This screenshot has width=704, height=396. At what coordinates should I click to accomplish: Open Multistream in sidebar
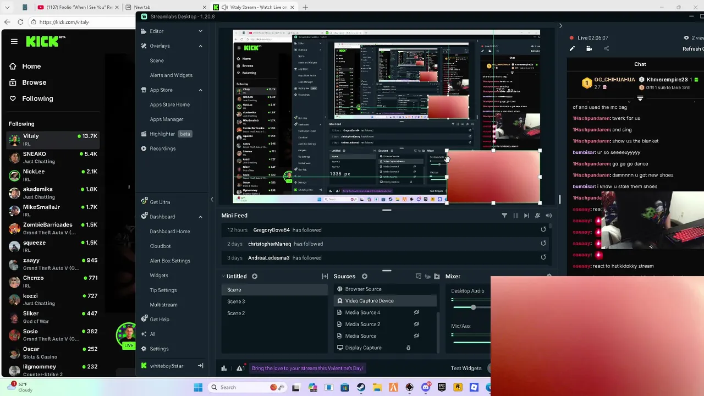coord(163,305)
